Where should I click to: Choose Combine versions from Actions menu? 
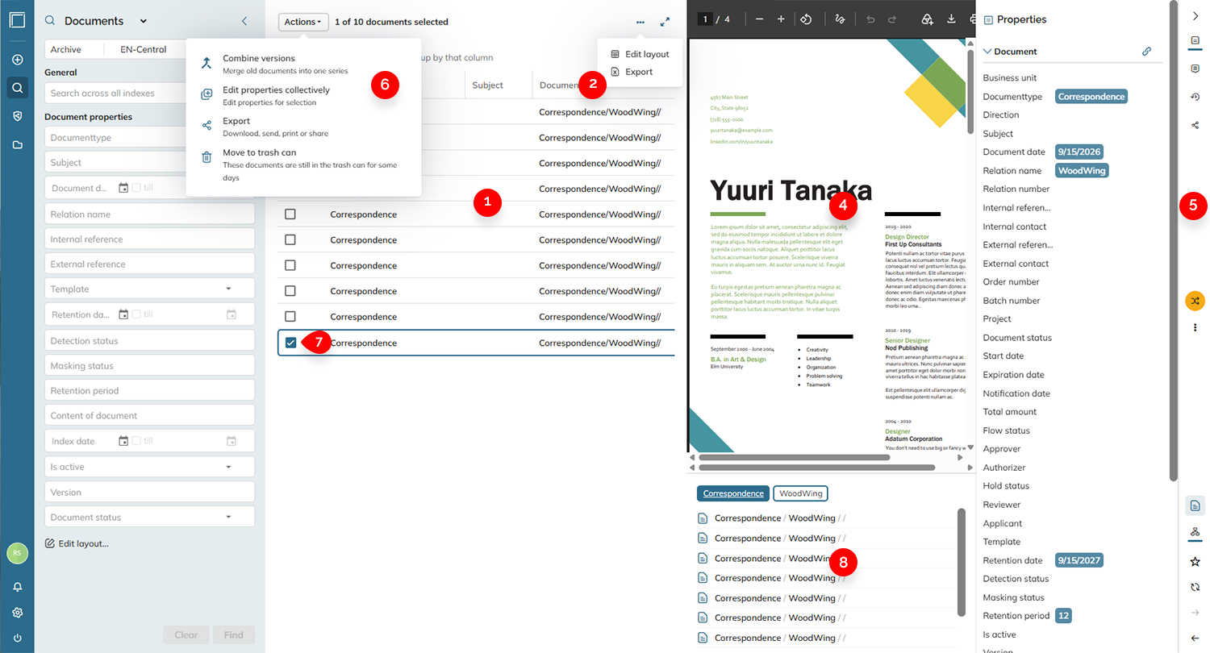303,64
